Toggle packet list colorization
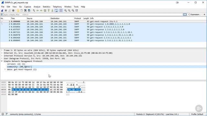This screenshot has height=116, width=207. (x=61, y=11)
